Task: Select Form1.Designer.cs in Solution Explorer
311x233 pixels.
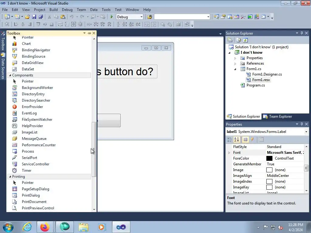Action: (x=267, y=74)
